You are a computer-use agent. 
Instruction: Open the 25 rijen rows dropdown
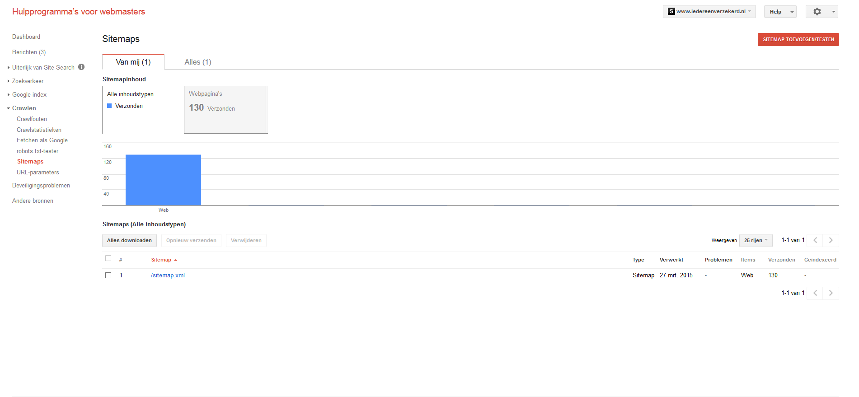point(756,240)
